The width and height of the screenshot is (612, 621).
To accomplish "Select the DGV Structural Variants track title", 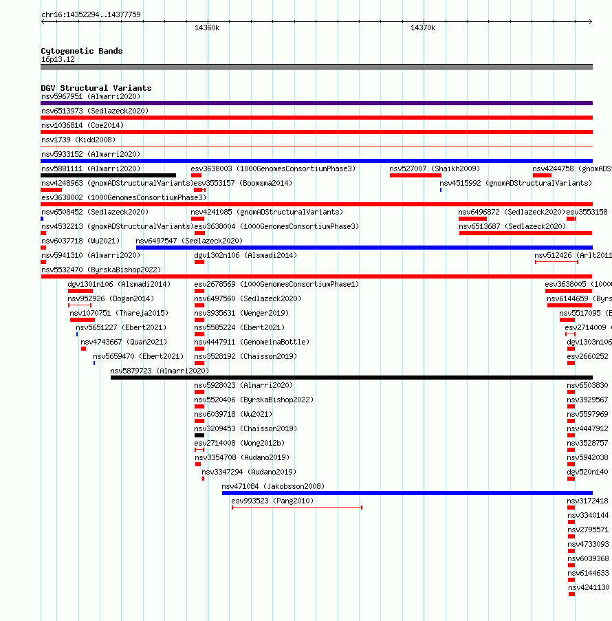I will [96, 88].
